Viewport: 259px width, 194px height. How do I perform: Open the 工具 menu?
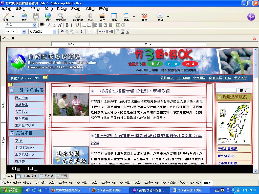pyautogui.click(x=90, y=9)
